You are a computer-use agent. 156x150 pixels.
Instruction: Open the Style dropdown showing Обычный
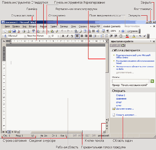[x=25, y=36]
